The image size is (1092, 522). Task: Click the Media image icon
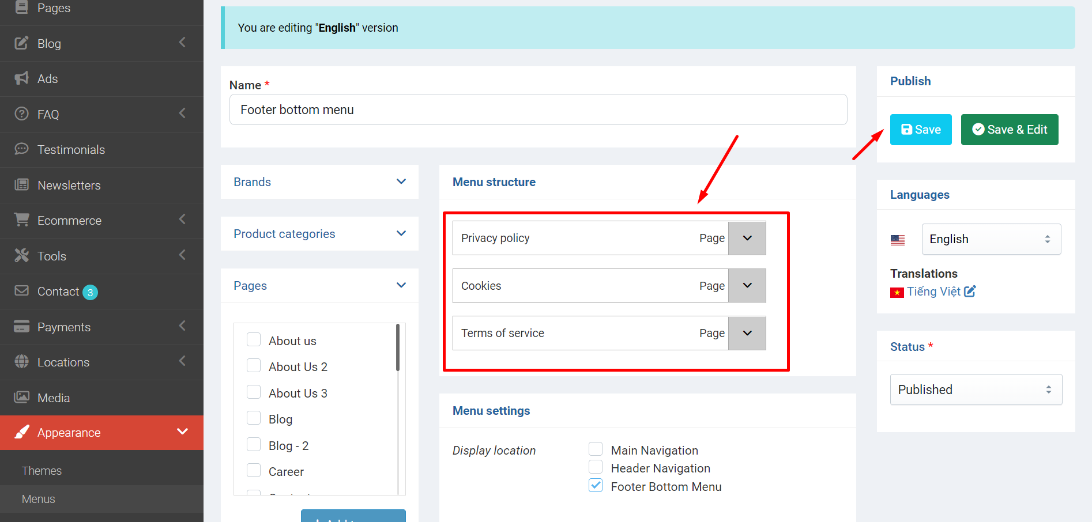coord(21,397)
